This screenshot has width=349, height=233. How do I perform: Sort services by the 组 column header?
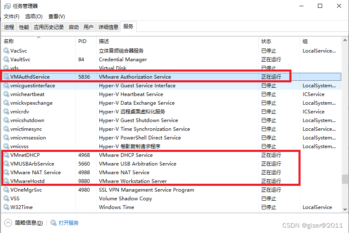320,41
